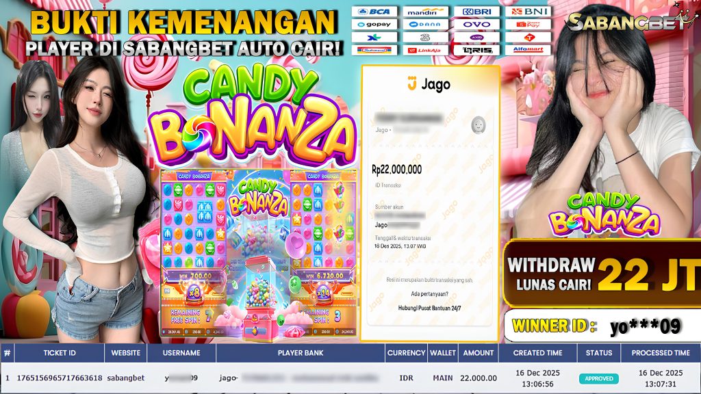Click the OVO payment logo
701x394 pixels.
click(x=476, y=25)
